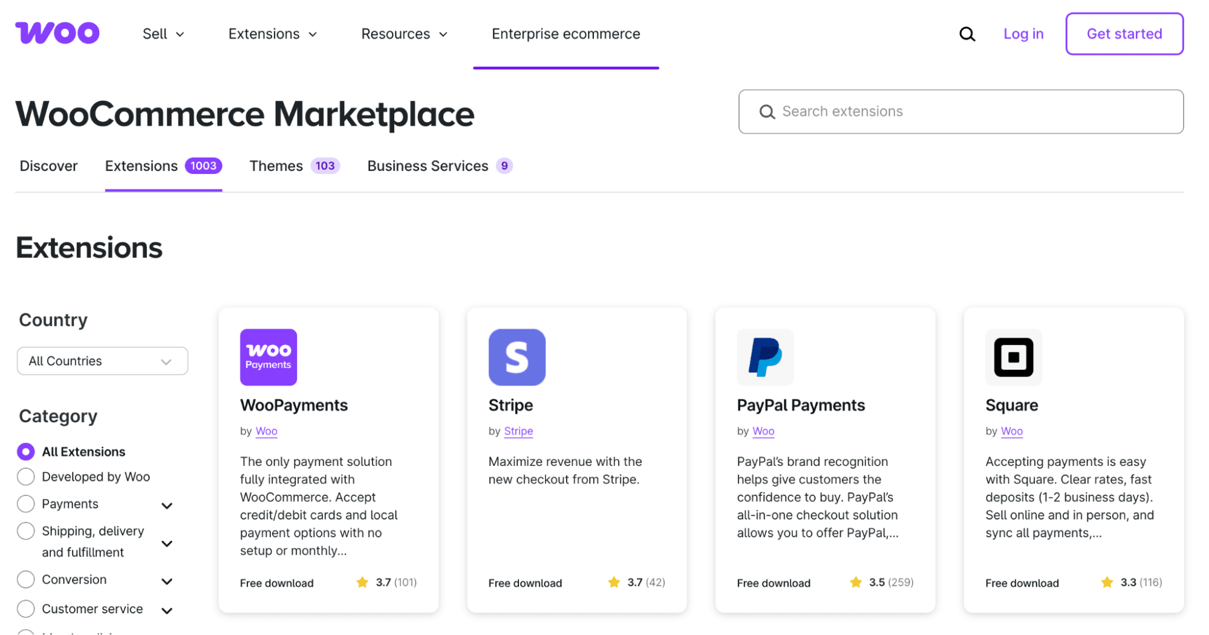Image resolution: width=1209 pixels, height=635 pixels.
Task: Click the Log in link
Action: point(1023,34)
